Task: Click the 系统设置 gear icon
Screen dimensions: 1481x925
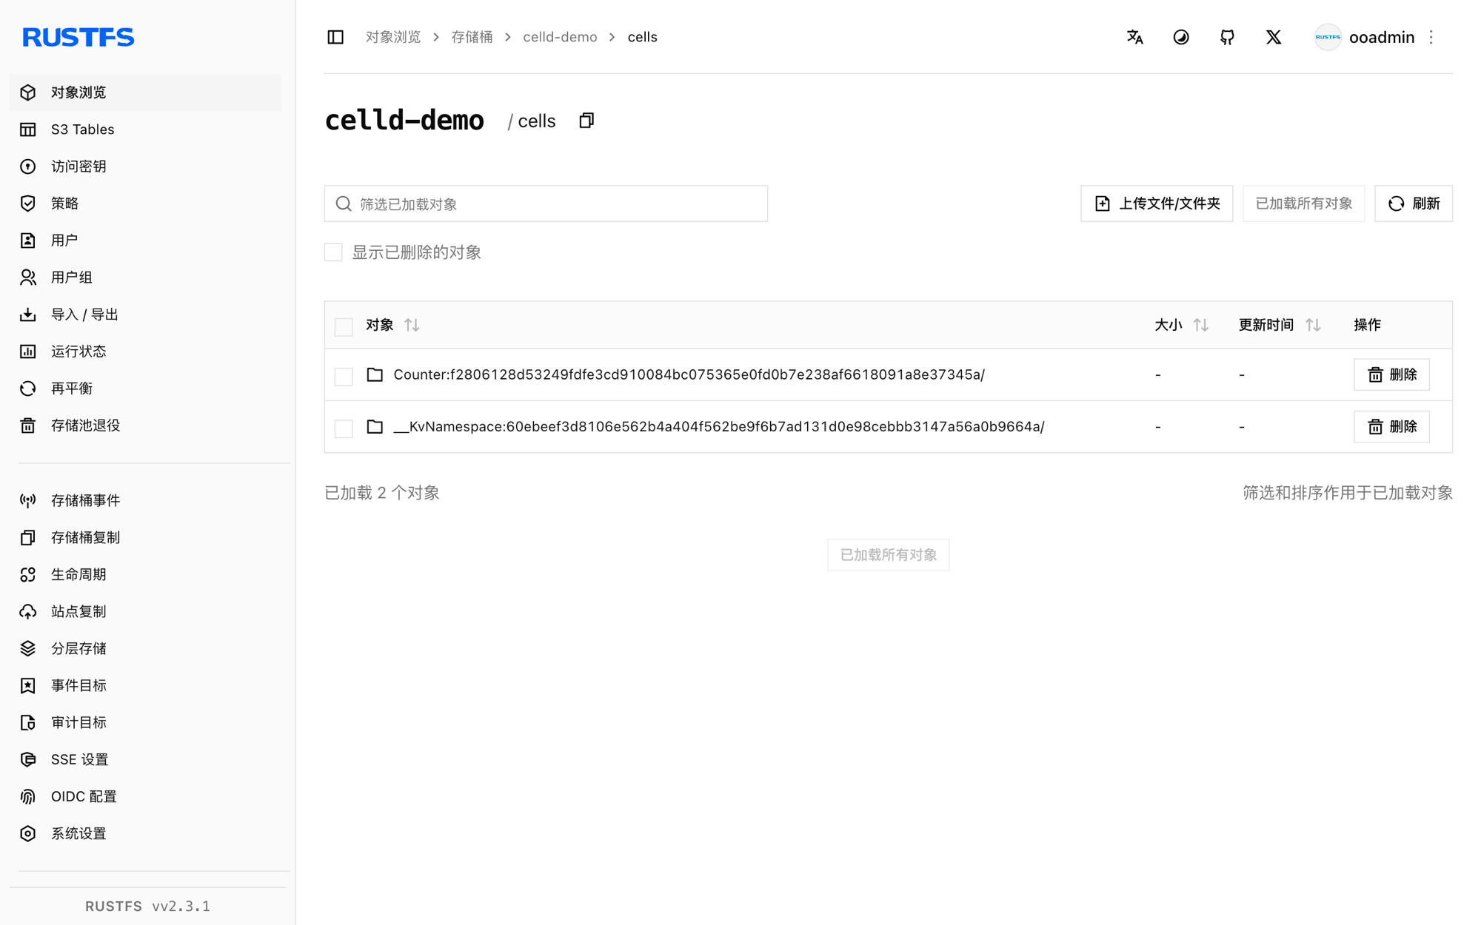Action: pyautogui.click(x=28, y=834)
